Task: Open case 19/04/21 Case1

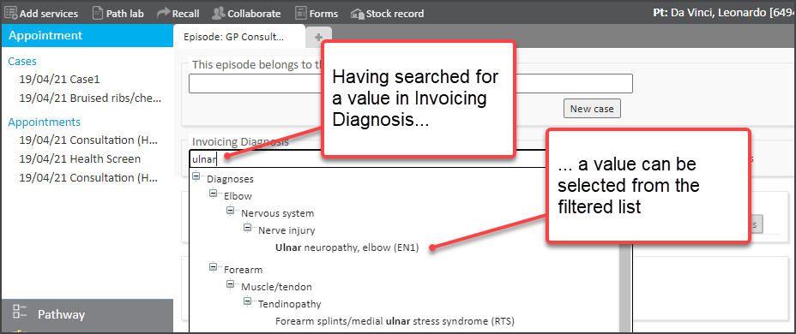Action: 60,80
